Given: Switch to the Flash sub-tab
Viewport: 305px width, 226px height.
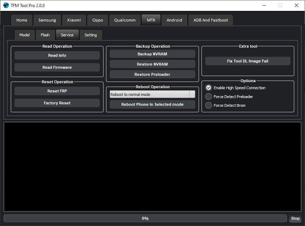Looking at the screenshot, I should pyautogui.click(x=45, y=35).
